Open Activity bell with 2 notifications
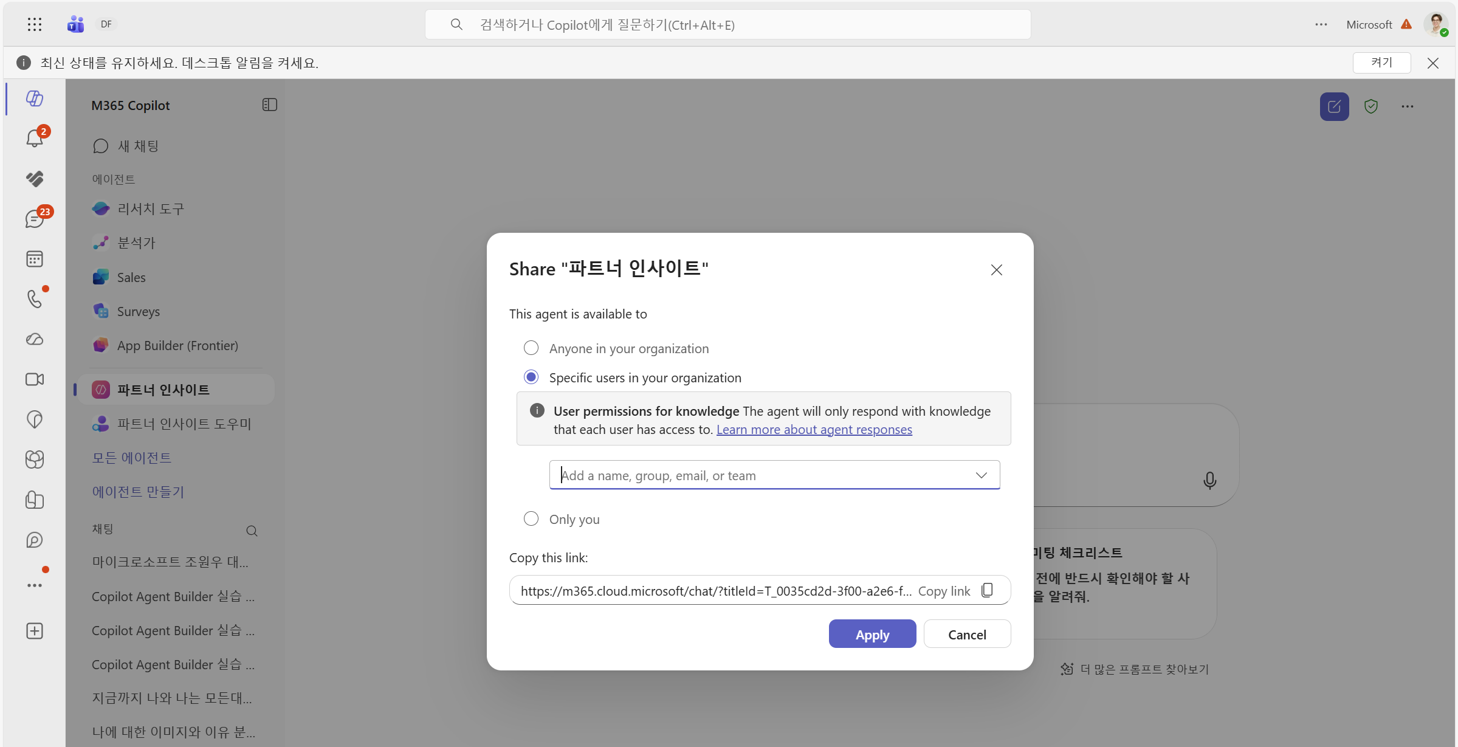The width and height of the screenshot is (1458, 747). pos(35,138)
